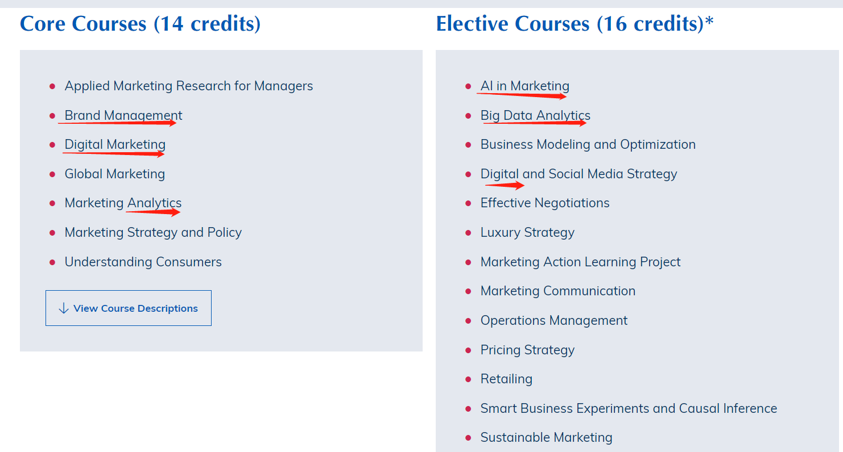The width and height of the screenshot is (843, 452).
Task: Click the down arrow icon in View Course Descriptions
Action: click(63, 308)
